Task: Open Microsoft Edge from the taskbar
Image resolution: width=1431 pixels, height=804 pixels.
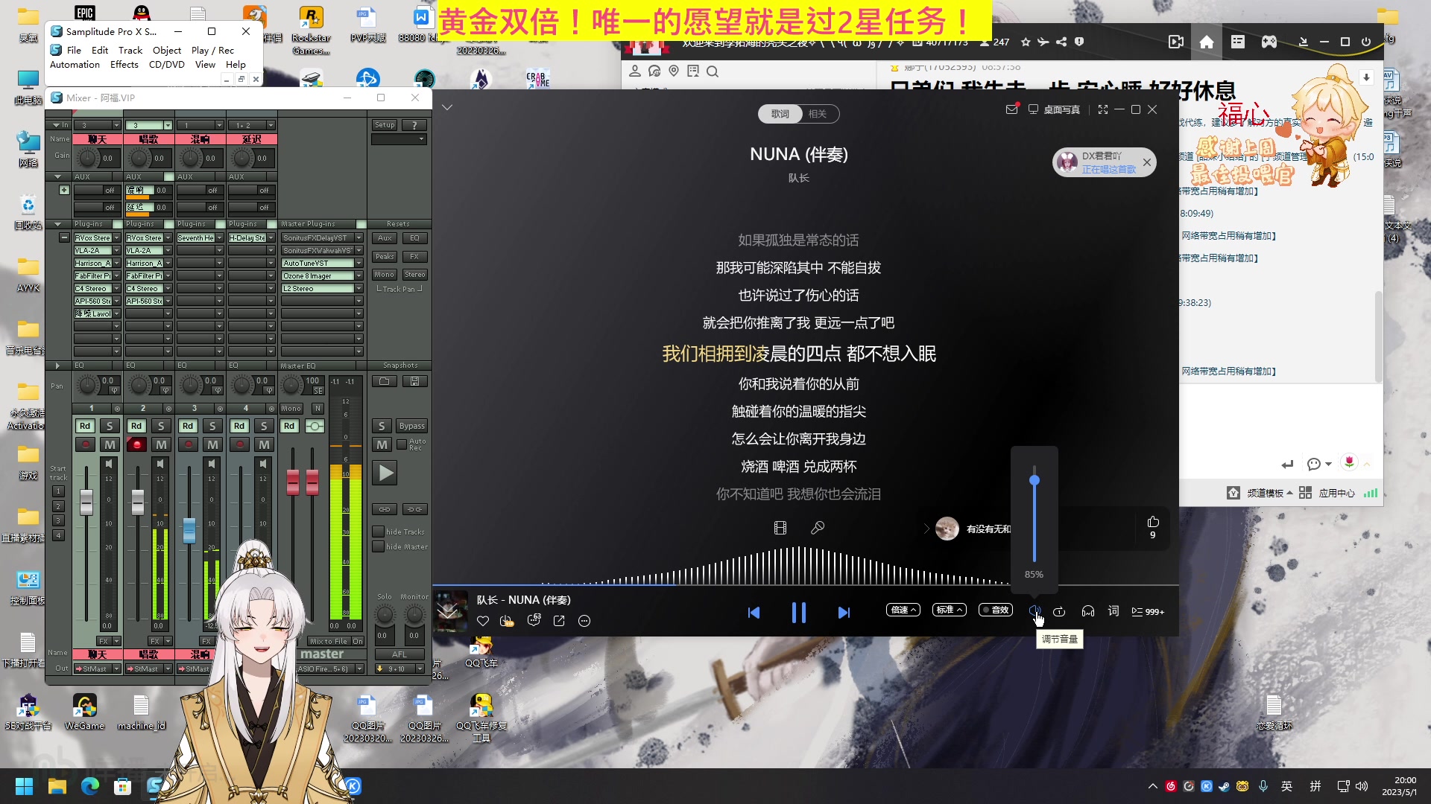Action: 90,786
